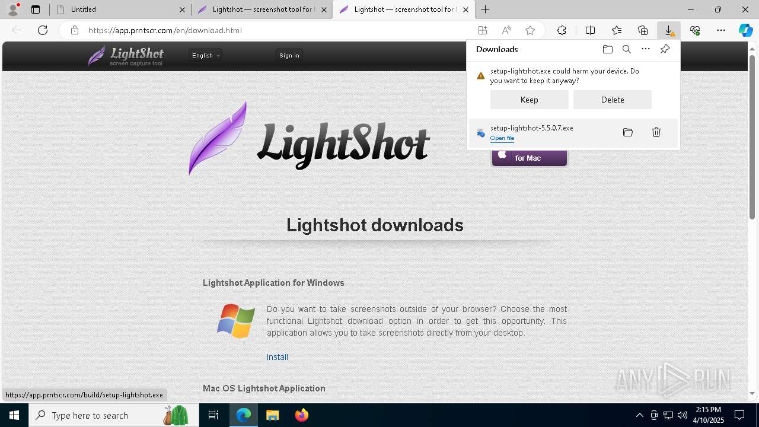
Task: Delete setup-lightshot-5.5.0.7.exe with trash icon
Action: pyautogui.click(x=656, y=132)
